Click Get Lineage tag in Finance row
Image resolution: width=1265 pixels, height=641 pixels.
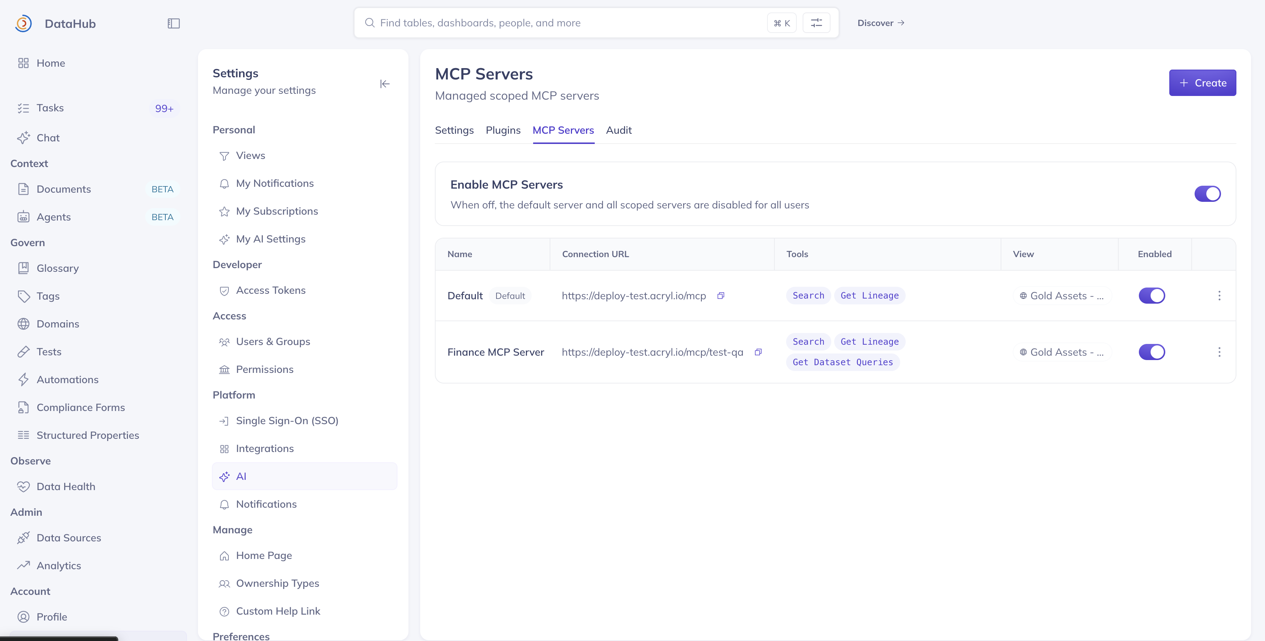click(869, 342)
